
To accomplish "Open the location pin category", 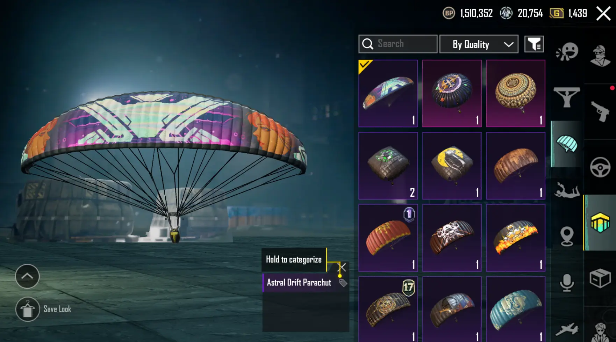I will point(567,237).
